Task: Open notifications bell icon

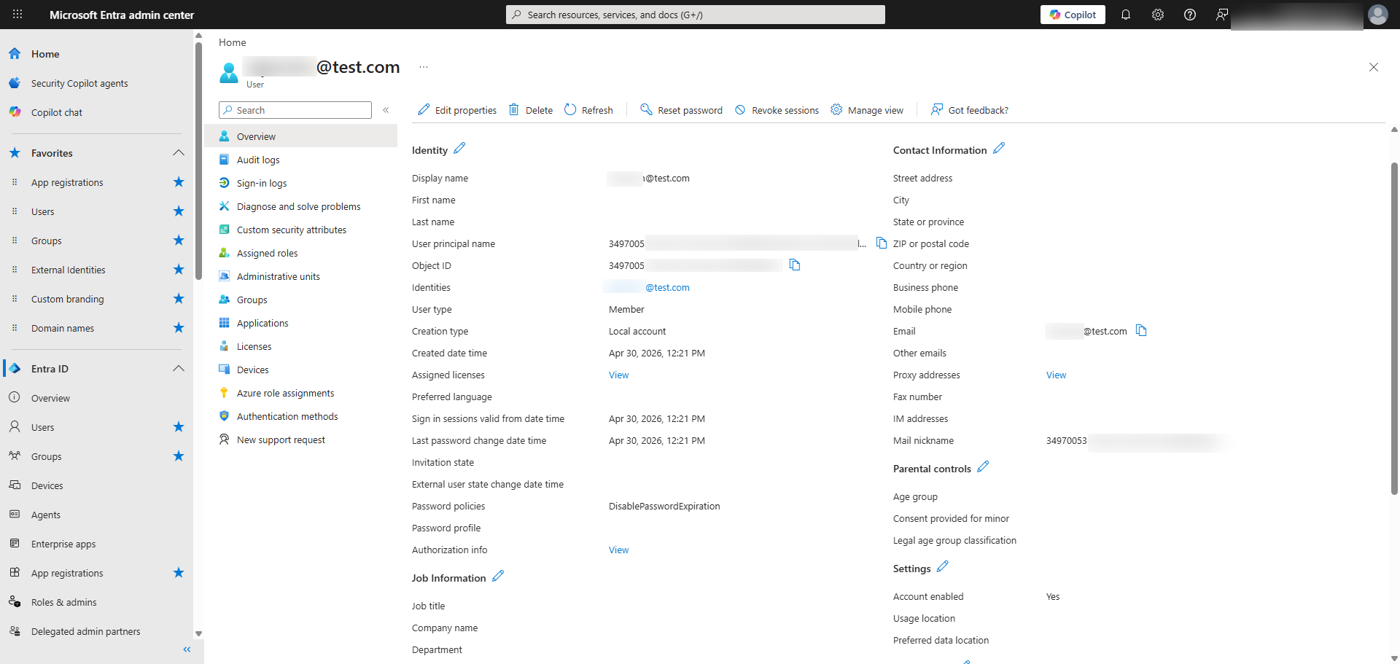Action: pyautogui.click(x=1126, y=15)
